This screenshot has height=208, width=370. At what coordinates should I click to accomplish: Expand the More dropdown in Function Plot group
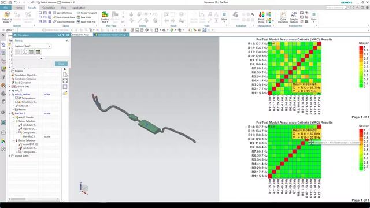click(313, 17)
